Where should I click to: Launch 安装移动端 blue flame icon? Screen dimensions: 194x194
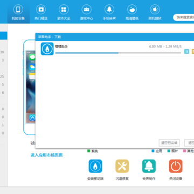point(95,166)
